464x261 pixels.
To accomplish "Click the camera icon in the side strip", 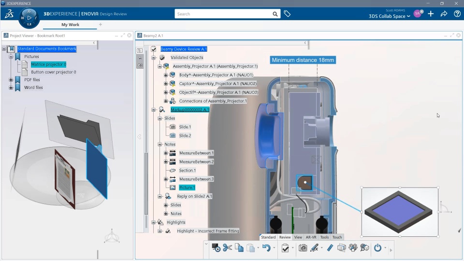I will pos(140,65).
